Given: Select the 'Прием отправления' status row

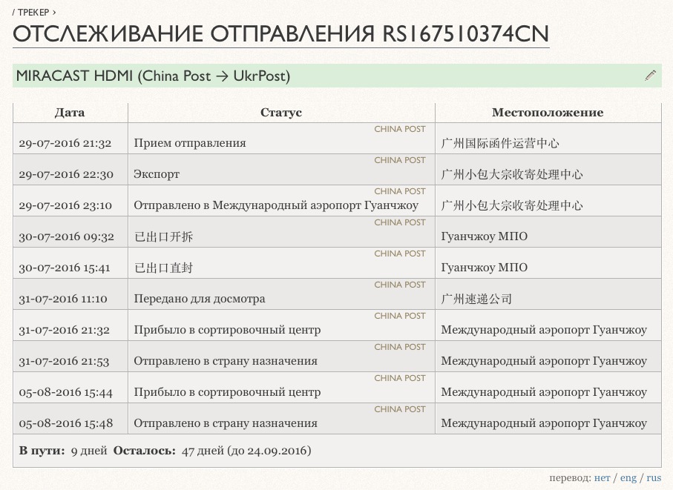Looking at the screenshot, I should [x=190, y=143].
